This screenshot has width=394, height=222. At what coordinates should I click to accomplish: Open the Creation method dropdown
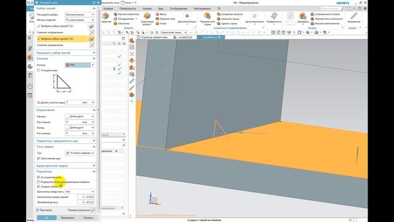click(79, 20)
